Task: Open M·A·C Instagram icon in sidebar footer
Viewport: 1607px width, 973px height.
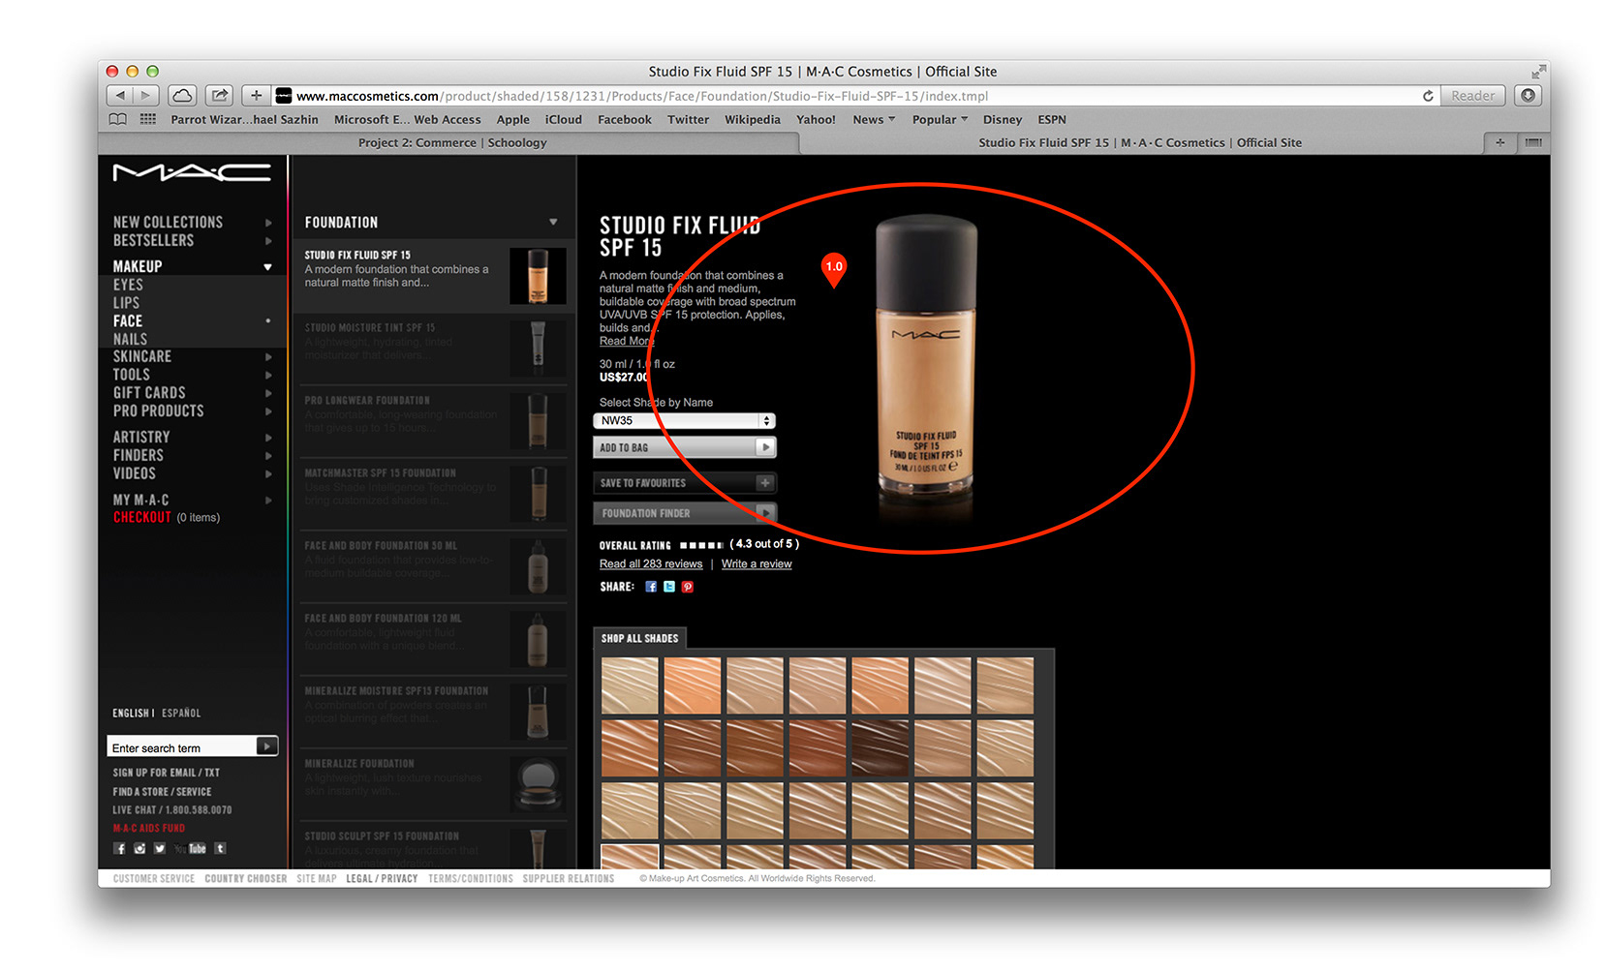Action: pos(139,848)
